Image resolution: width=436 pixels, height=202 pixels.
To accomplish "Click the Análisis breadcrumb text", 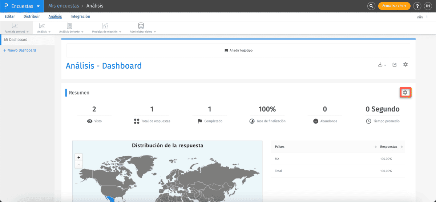I will [95, 6].
